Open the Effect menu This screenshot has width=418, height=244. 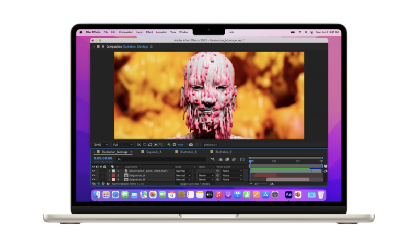click(x=149, y=32)
